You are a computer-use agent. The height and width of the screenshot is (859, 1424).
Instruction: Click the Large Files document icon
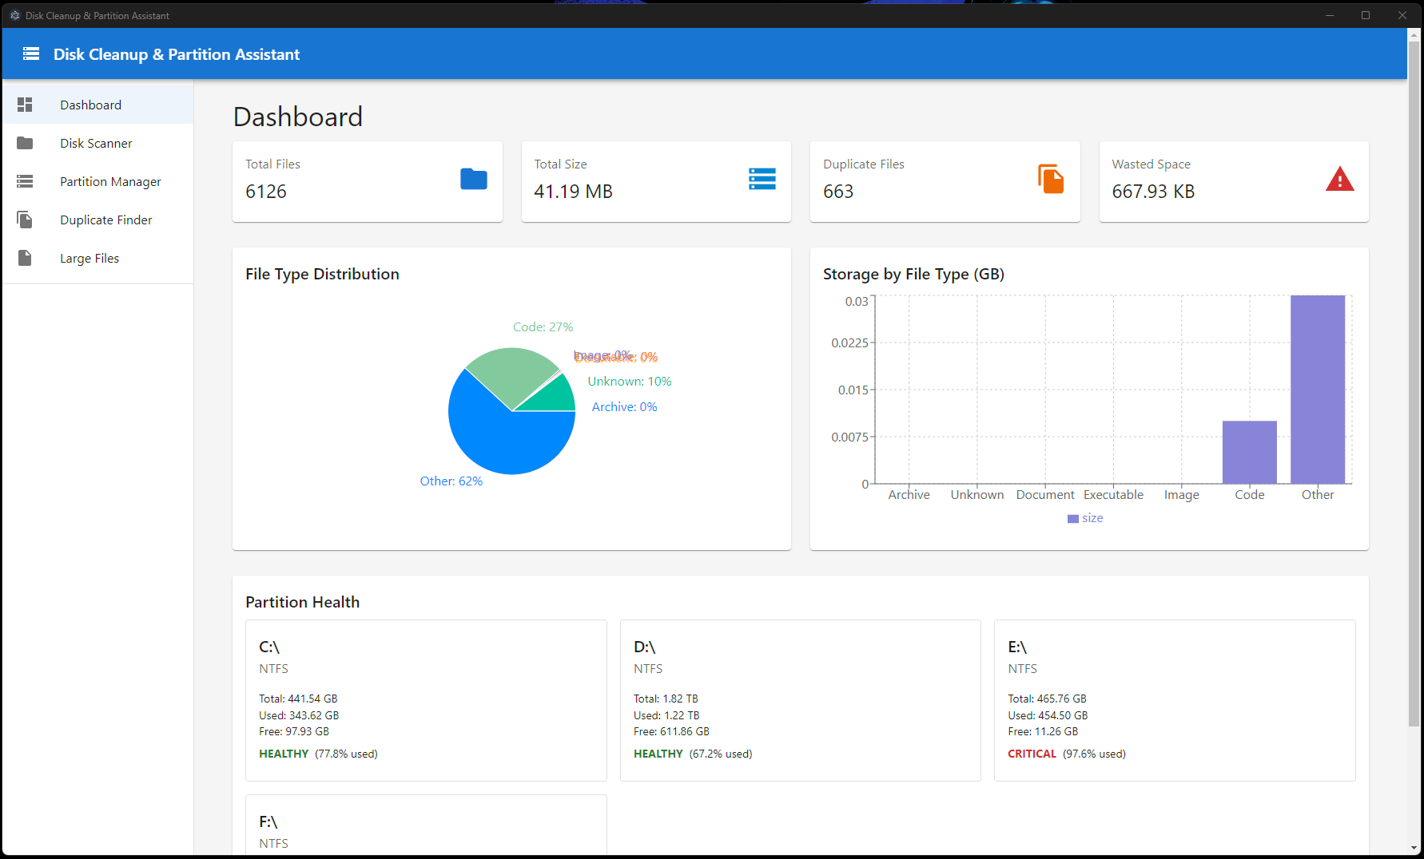tap(25, 258)
